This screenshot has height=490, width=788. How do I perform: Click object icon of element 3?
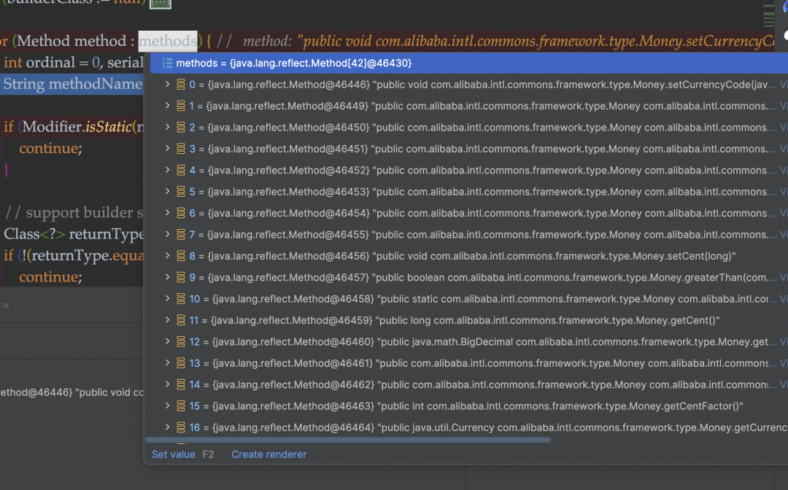181,149
